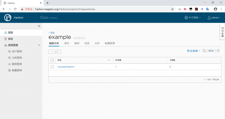Click the browser back arrow

pyautogui.click(x=4, y=9)
